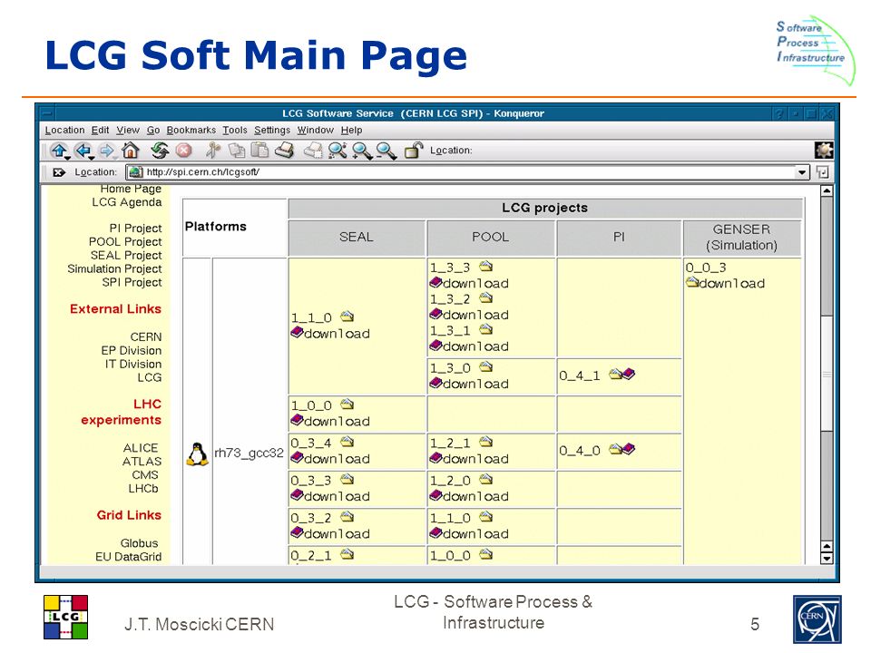871x653 pixels.
Task: Open the folder icon beside POOL 1_2_1
Action: coord(486,442)
